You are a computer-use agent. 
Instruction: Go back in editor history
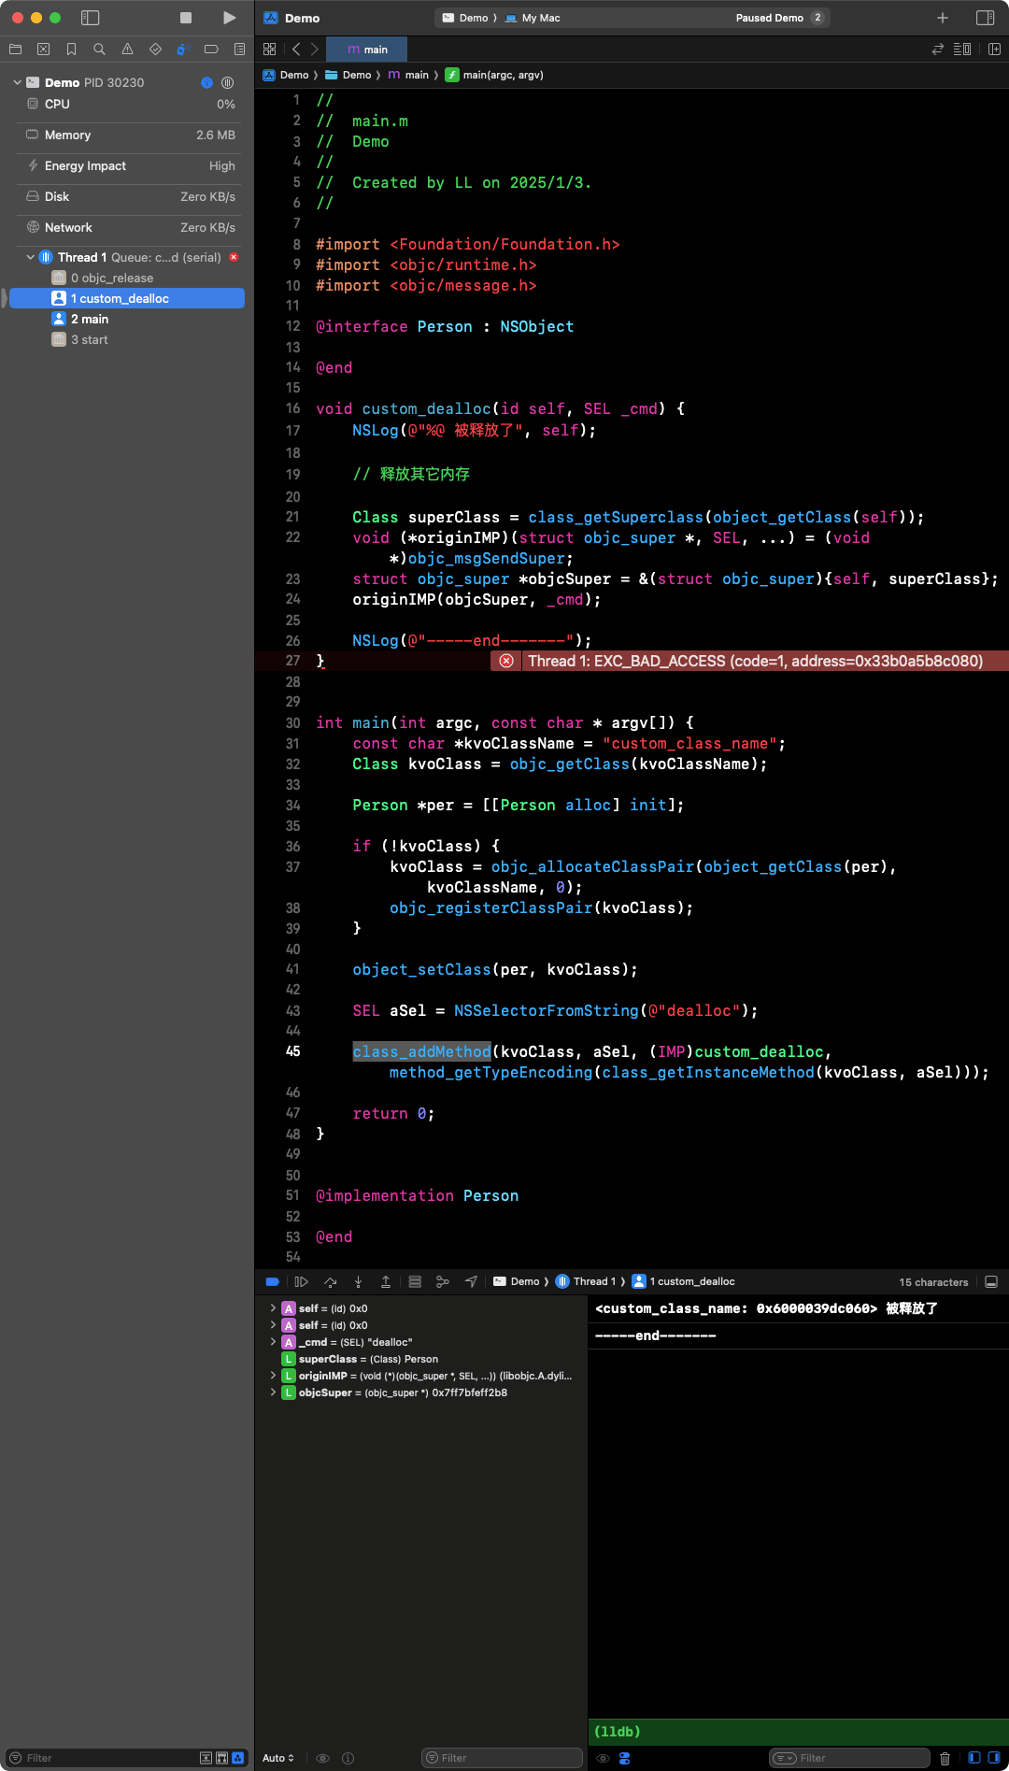[296, 50]
